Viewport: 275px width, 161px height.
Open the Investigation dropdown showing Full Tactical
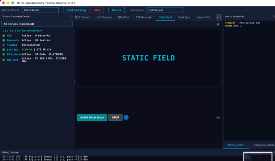(165, 10)
